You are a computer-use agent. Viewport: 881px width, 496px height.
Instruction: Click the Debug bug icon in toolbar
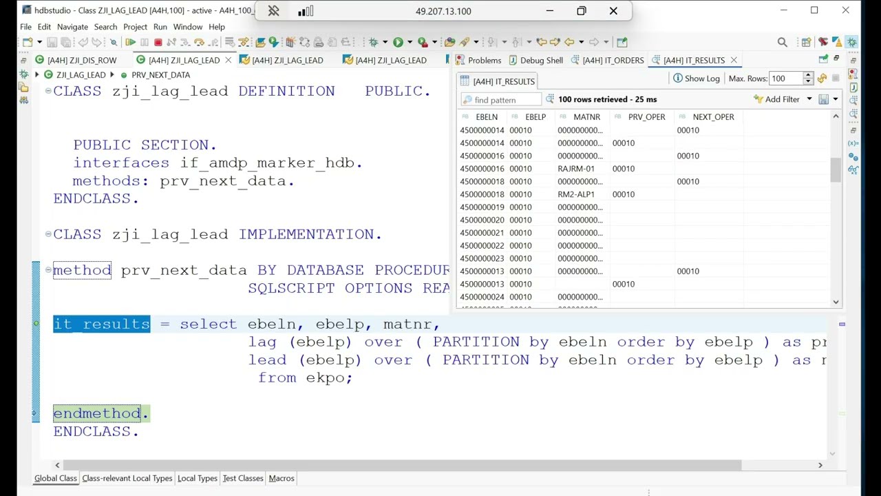pyautogui.click(x=372, y=42)
